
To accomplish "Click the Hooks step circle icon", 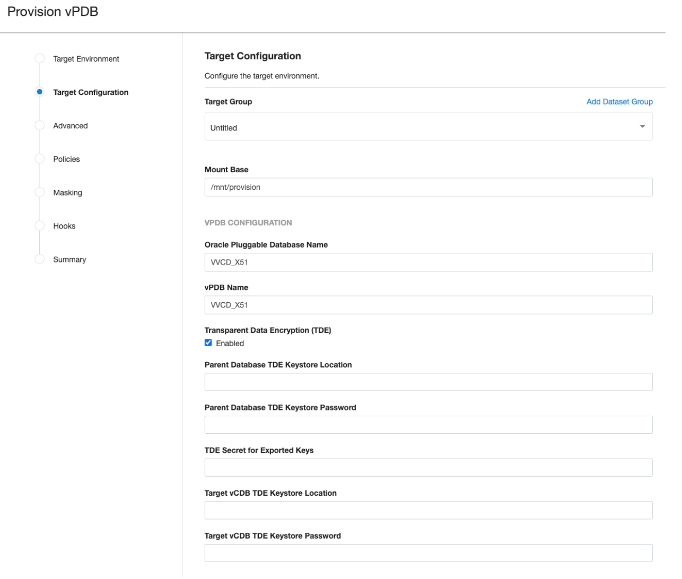I will pyautogui.click(x=39, y=225).
